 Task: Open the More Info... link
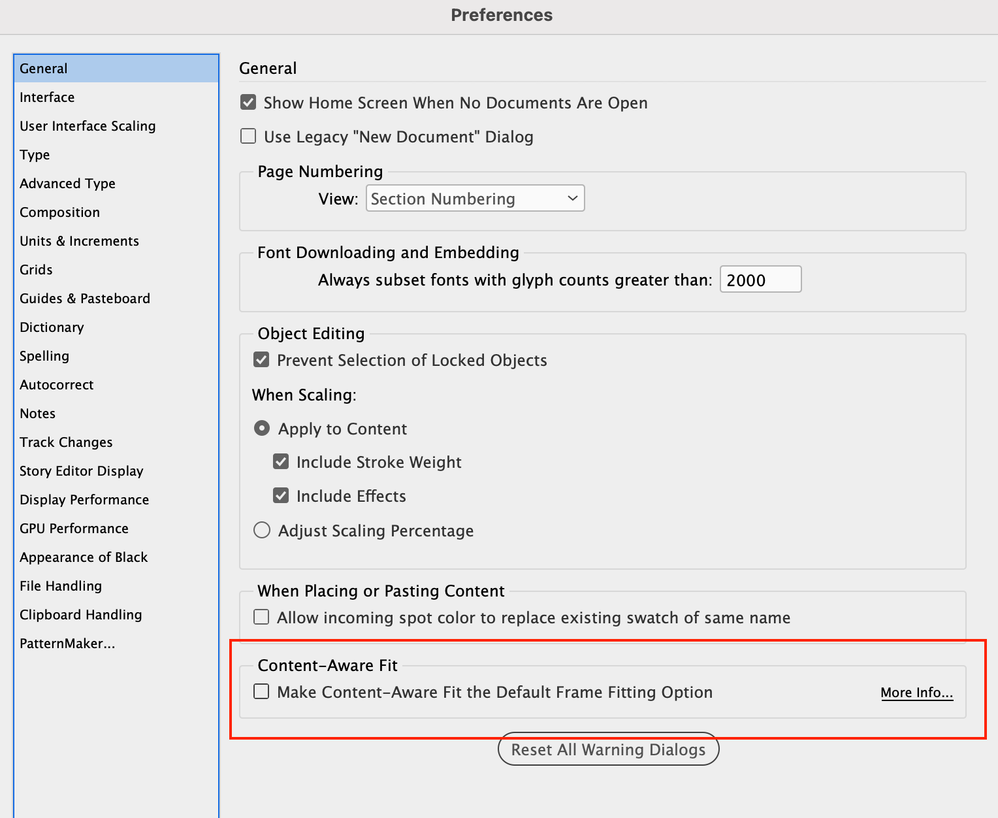tap(916, 693)
